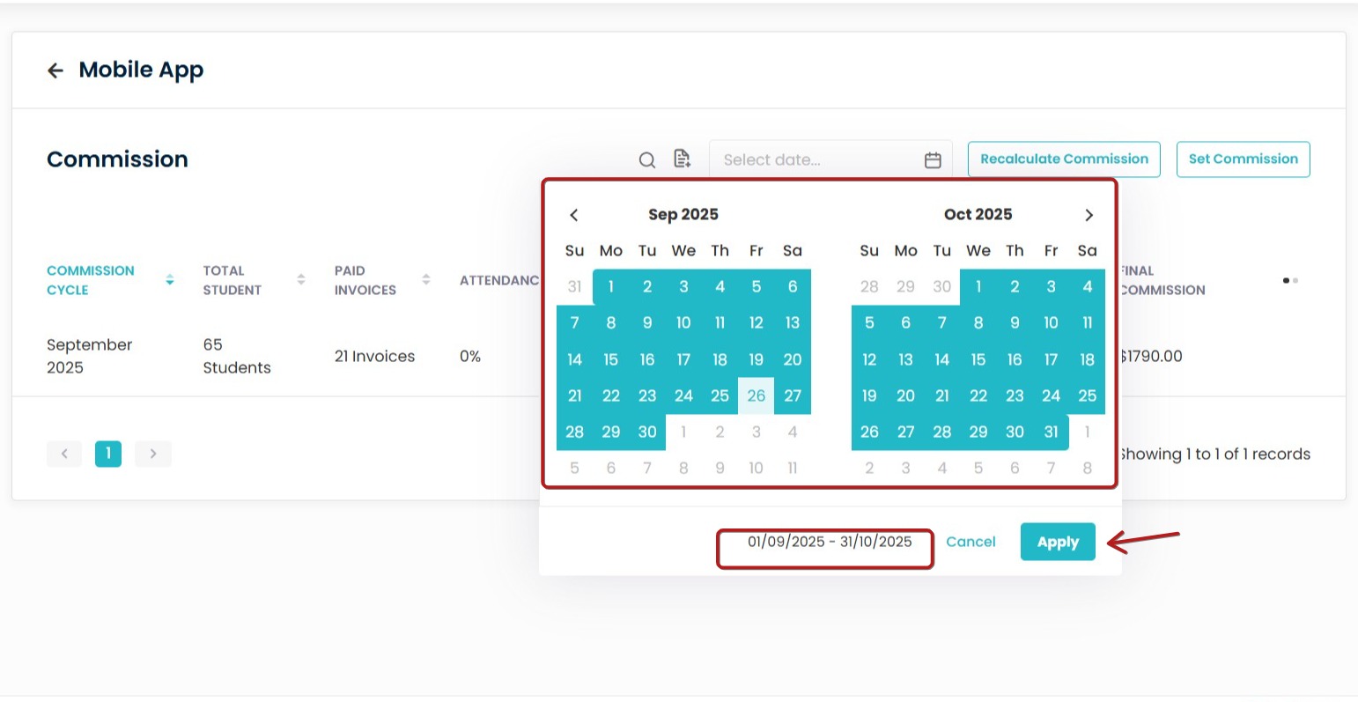Choose September 1 as the date

[611, 286]
